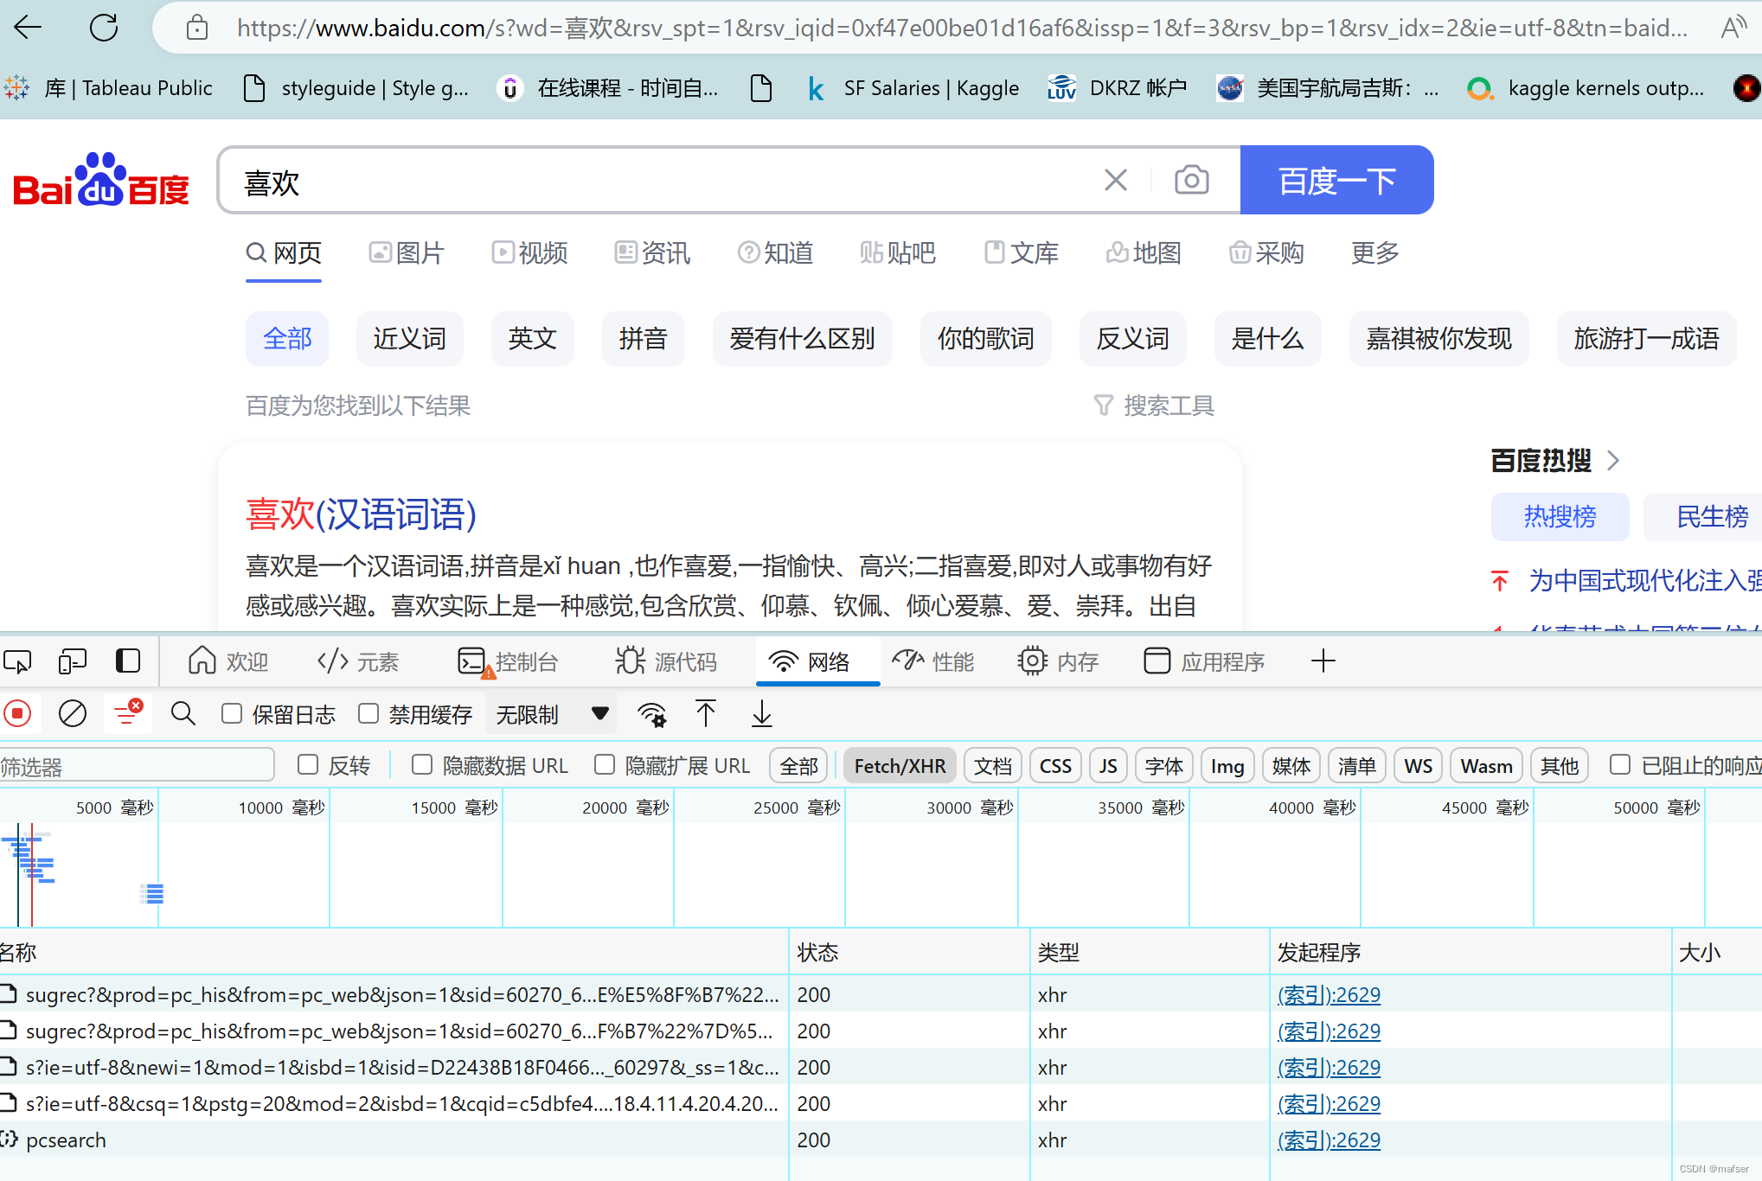This screenshot has width=1762, height=1181.
Task: Import HAR file with up arrow icon
Action: click(x=706, y=714)
